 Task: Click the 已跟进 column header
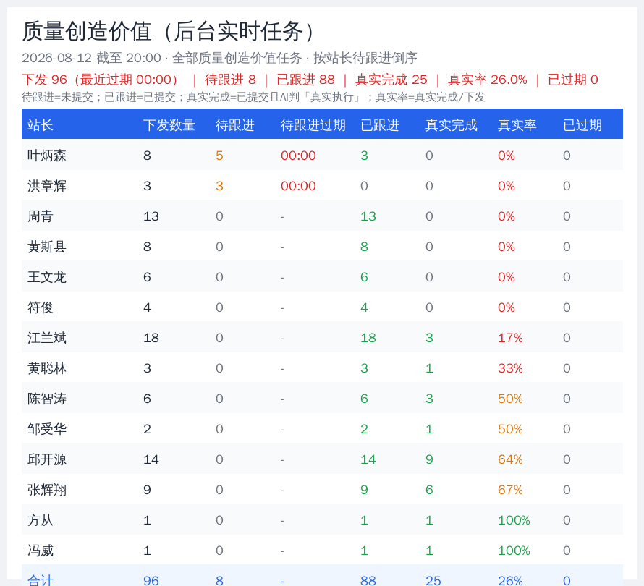coord(379,125)
